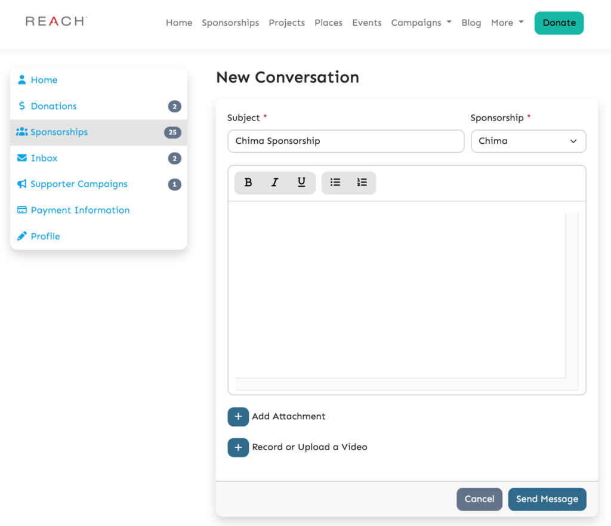Screen dimensions: 611x526
Task: Select the Bold formatting icon
Action: tap(248, 182)
